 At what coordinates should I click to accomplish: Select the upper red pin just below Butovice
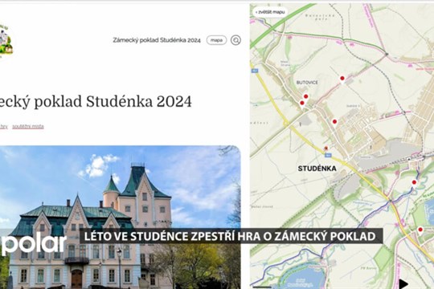(x=306, y=97)
